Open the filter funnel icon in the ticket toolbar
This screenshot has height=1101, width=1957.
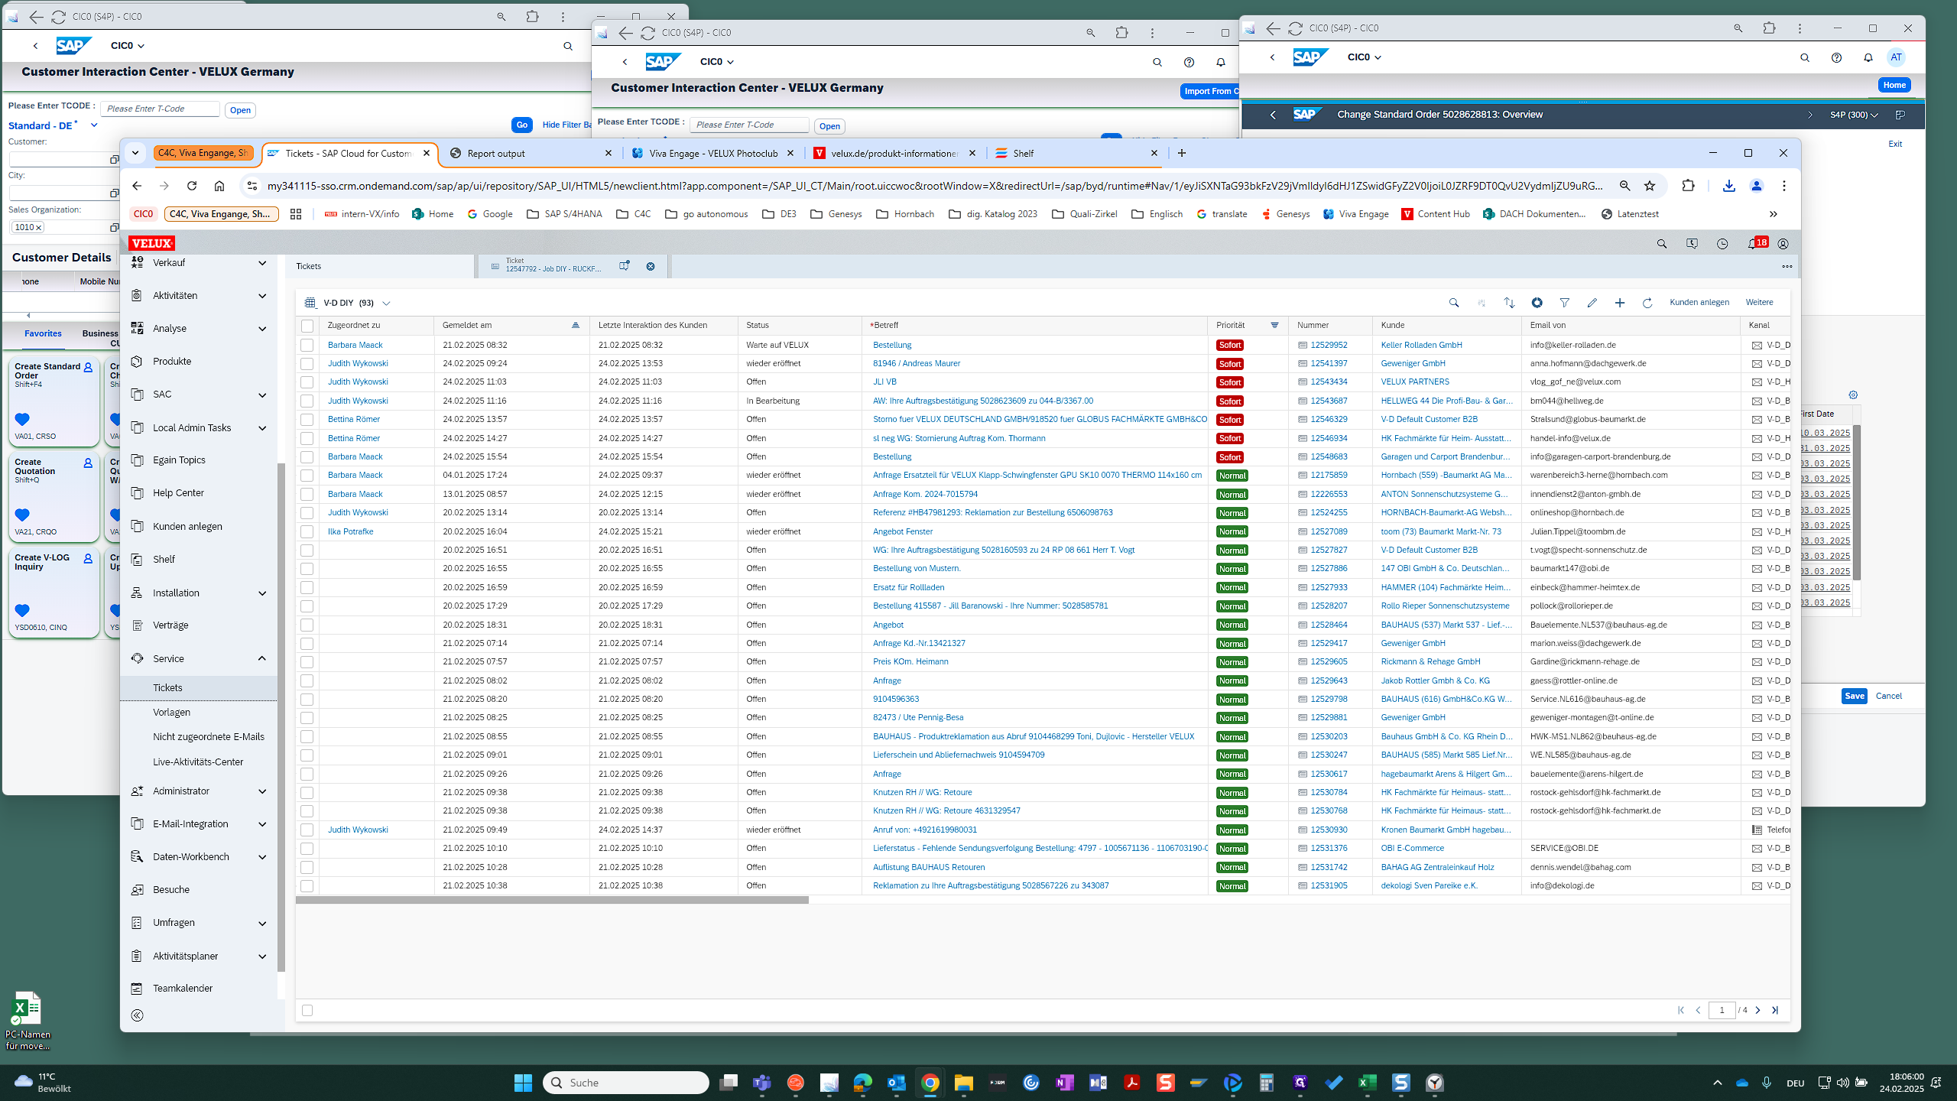tap(1564, 303)
